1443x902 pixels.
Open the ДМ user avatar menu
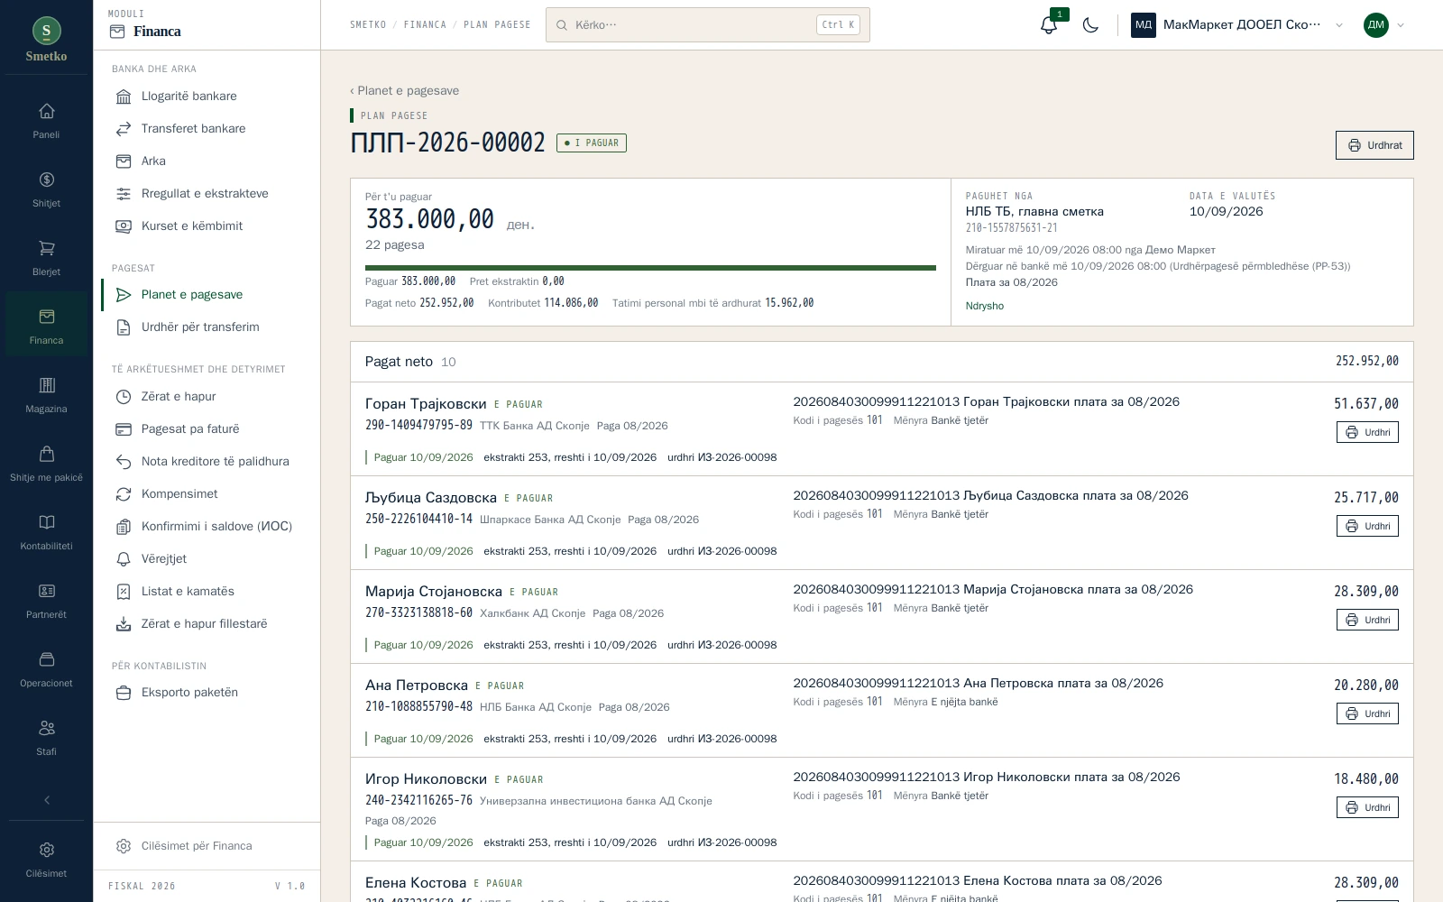[1384, 24]
